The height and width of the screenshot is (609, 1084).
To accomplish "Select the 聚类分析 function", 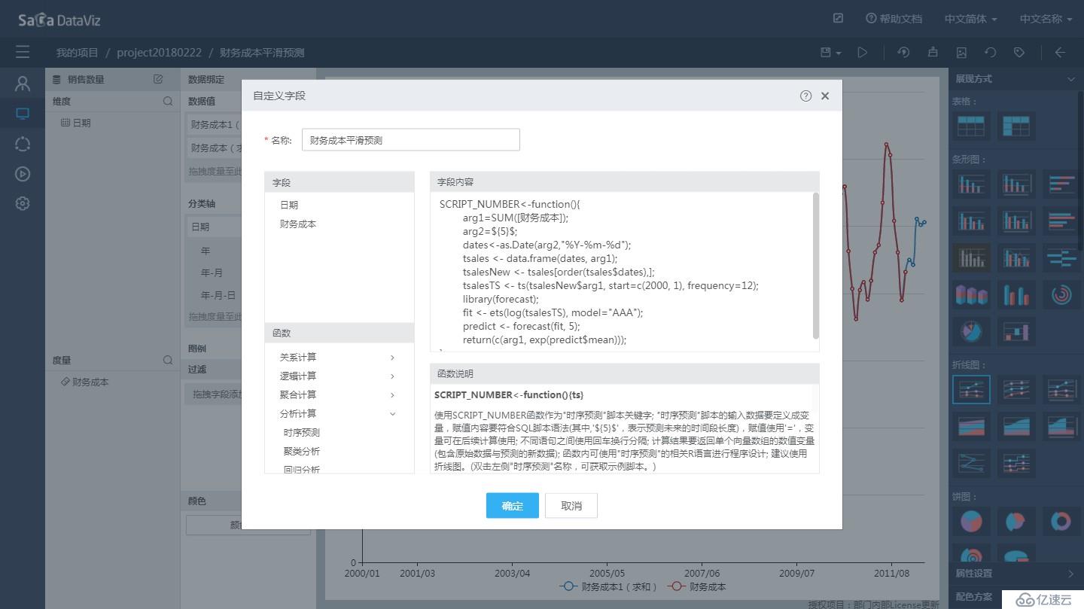I will point(302,451).
